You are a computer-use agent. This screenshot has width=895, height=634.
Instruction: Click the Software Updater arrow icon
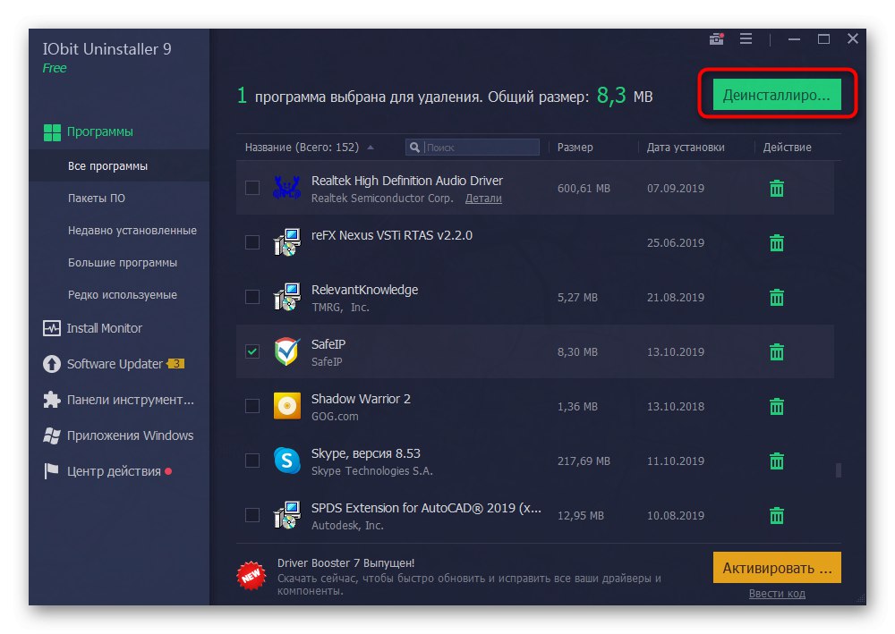pos(51,364)
